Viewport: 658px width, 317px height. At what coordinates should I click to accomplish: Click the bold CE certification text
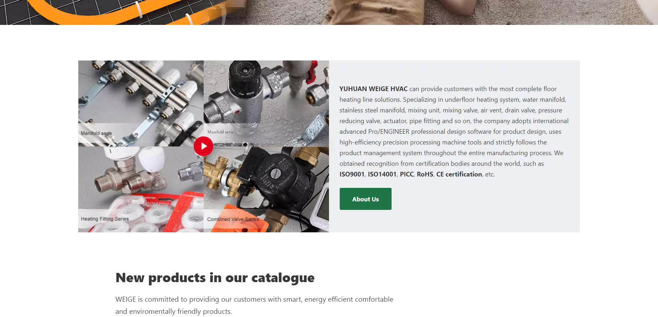pyautogui.click(x=459, y=174)
